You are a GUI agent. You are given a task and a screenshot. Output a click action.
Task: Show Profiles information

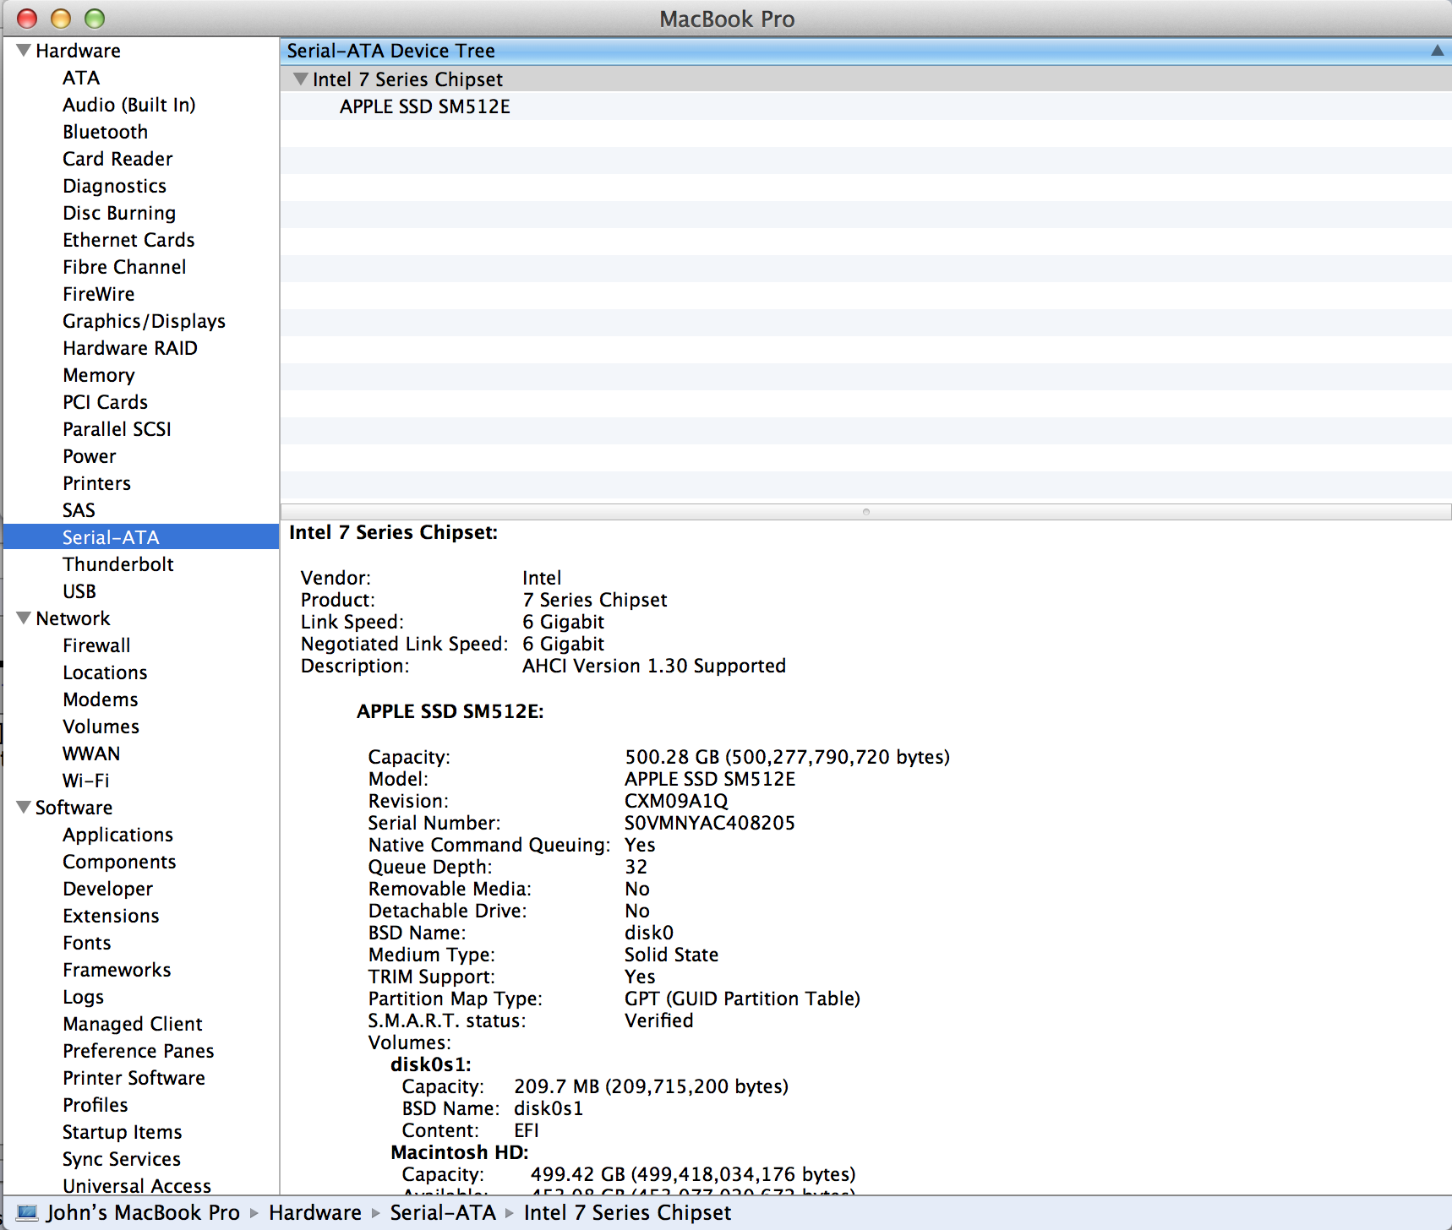(96, 1105)
